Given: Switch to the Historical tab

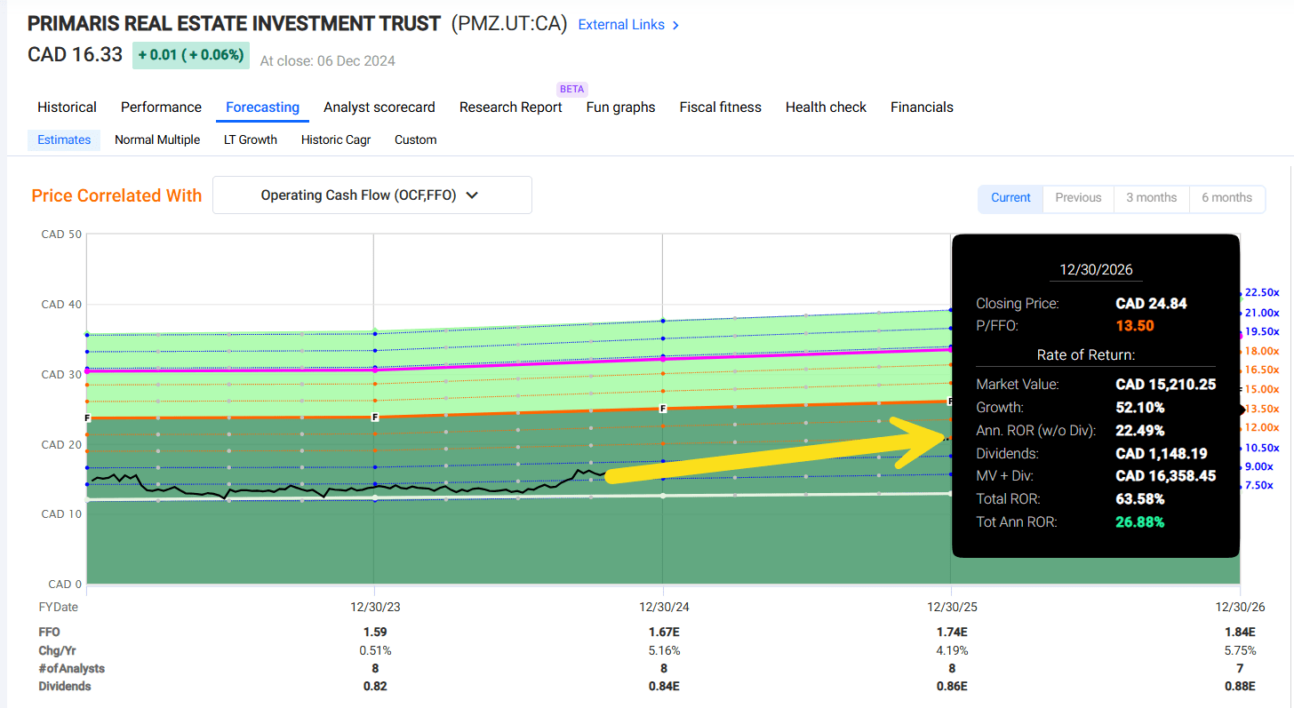Looking at the screenshot, I should pos(67,107).
